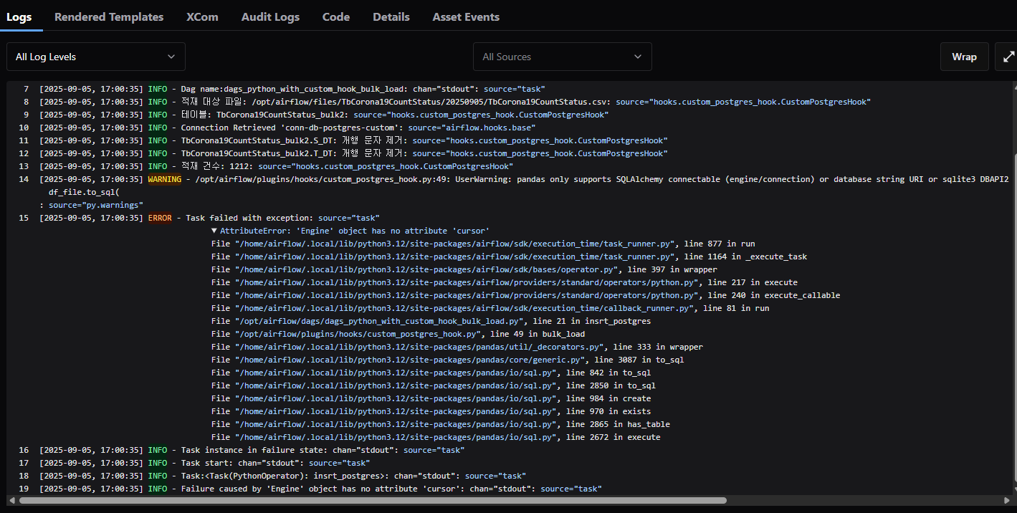Click log line number 19
This screenshot has width=1017, height=513.
pos(24,489)
